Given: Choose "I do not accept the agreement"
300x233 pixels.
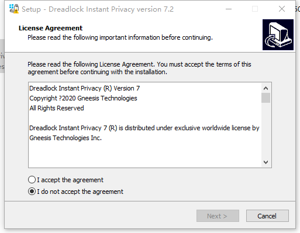Looking at the screenshot, I should 32,192.
